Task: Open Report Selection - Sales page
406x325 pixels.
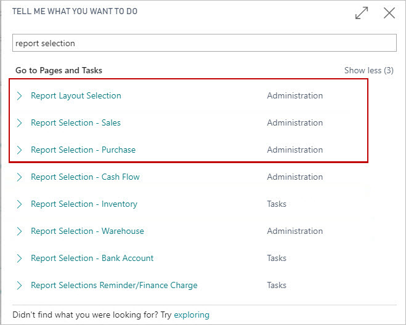Action: click(76, 122)
